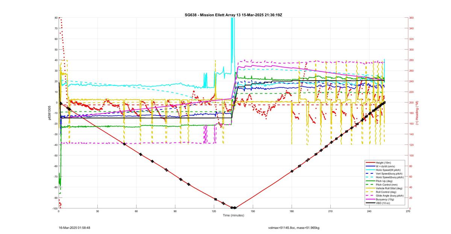The image size is (451, 234).
Task: Click the 'volmax=51145.8cc, mass=51.965kg' footer text
Action: tap(294, 228)
